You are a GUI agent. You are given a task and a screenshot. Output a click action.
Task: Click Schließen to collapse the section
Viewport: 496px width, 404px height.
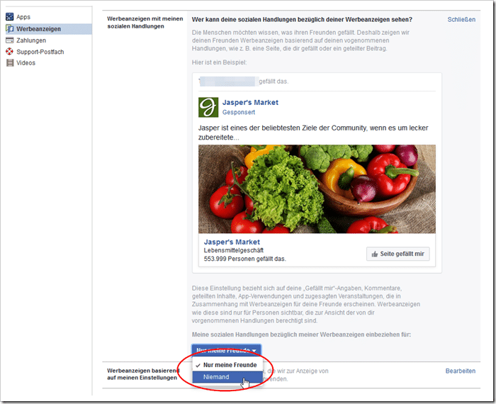(x=461, y=19)
